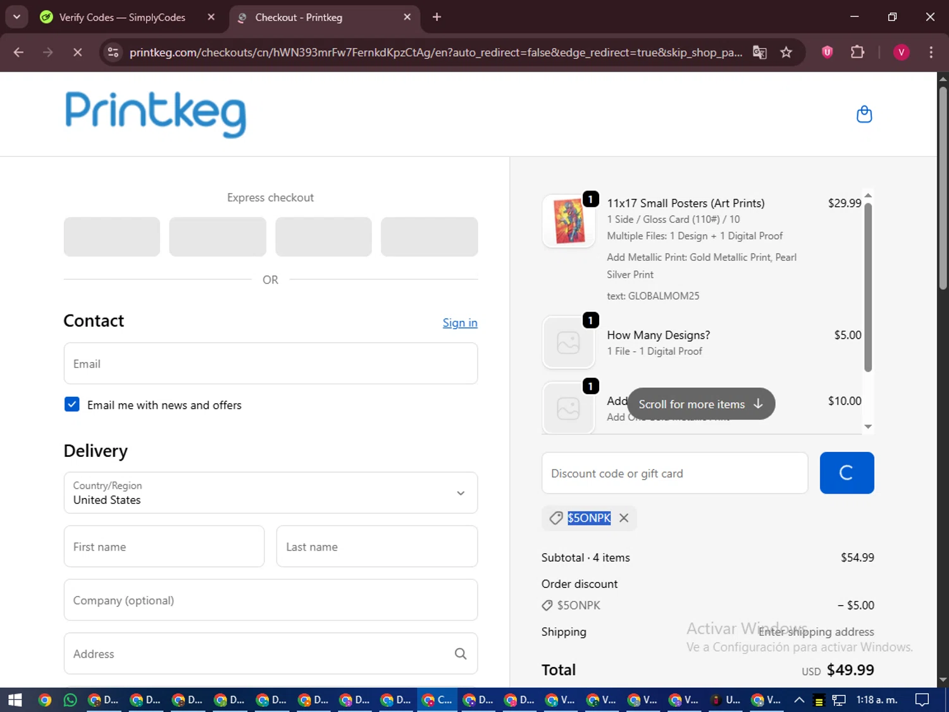Click the Last name field
949x712 pixels.
tap(377, 546)
